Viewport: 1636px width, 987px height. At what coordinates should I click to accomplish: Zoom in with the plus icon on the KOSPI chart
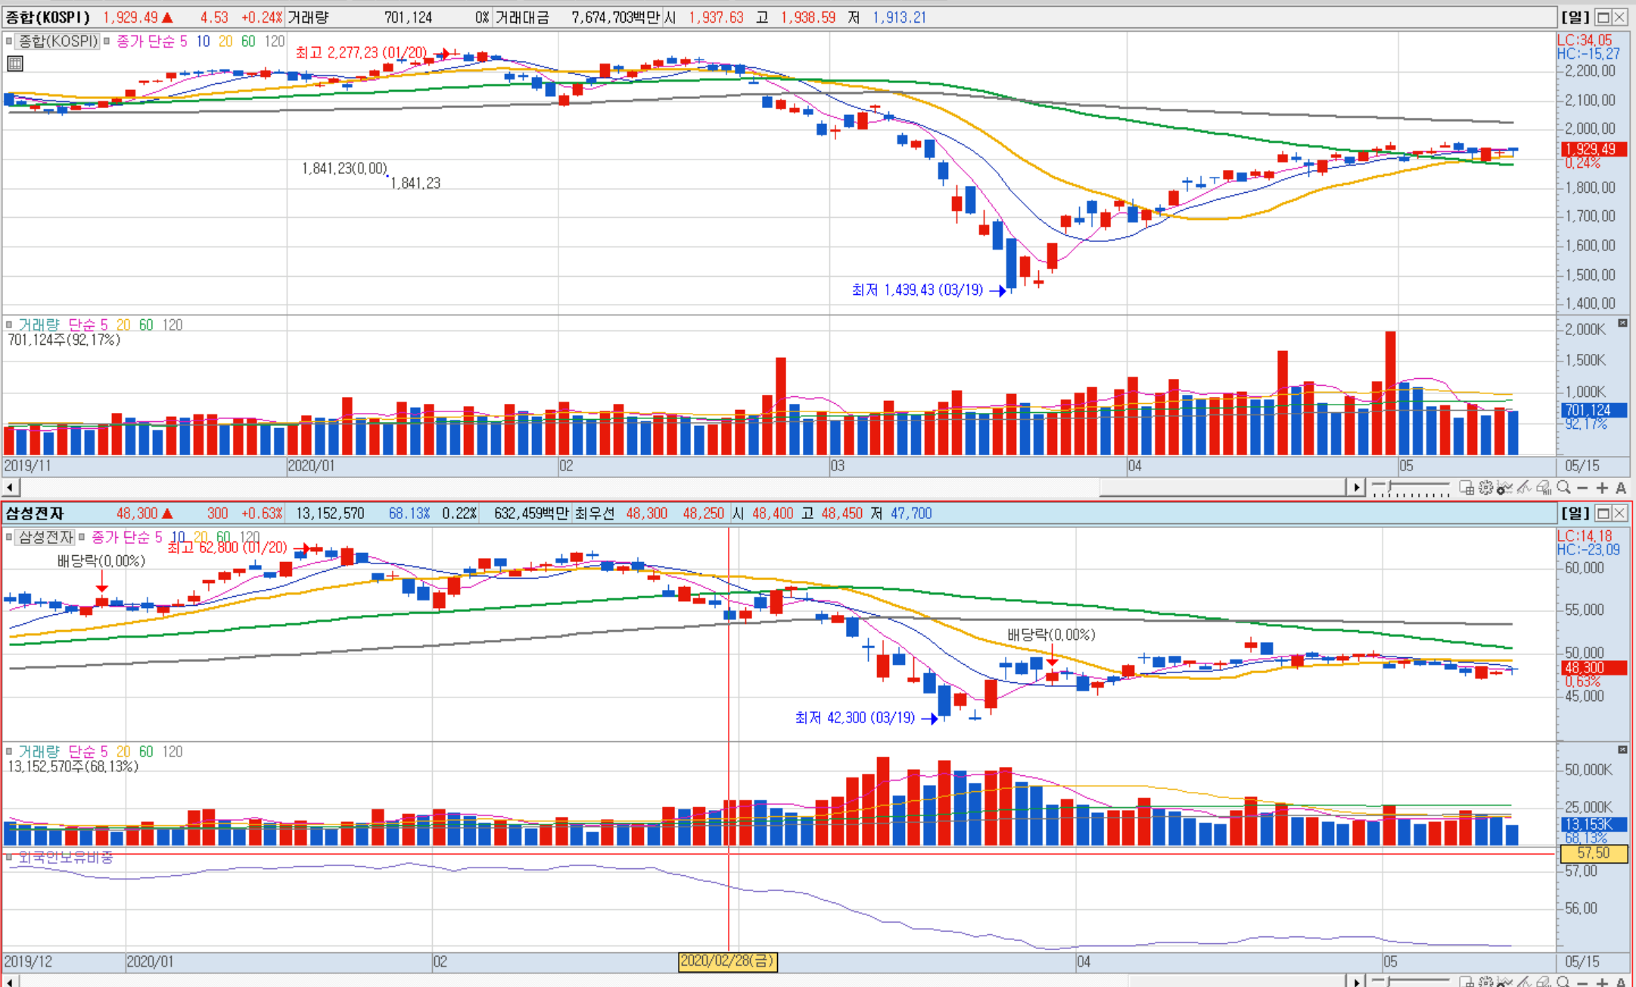pos(1602,488)
